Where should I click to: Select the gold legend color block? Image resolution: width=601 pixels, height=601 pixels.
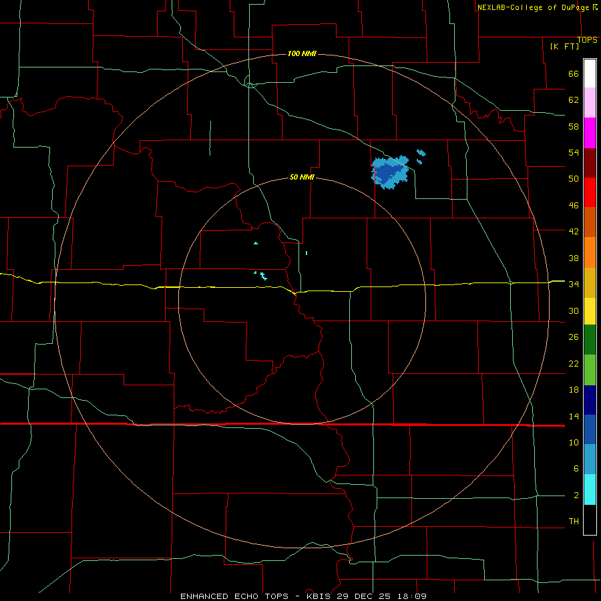590,282
